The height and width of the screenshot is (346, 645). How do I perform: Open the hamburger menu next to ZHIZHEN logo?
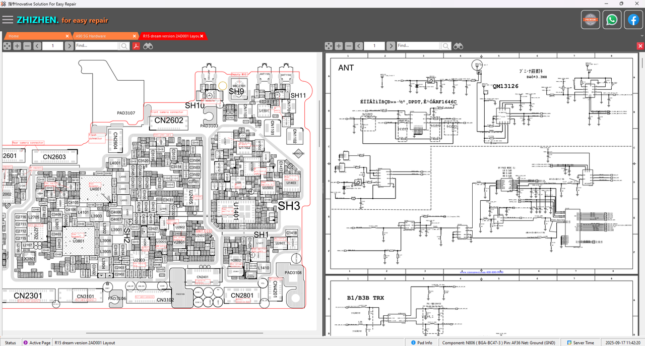click(x=8, y=20)
